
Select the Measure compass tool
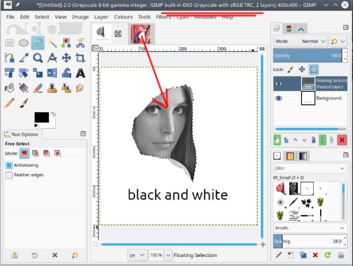pos(52,58)
